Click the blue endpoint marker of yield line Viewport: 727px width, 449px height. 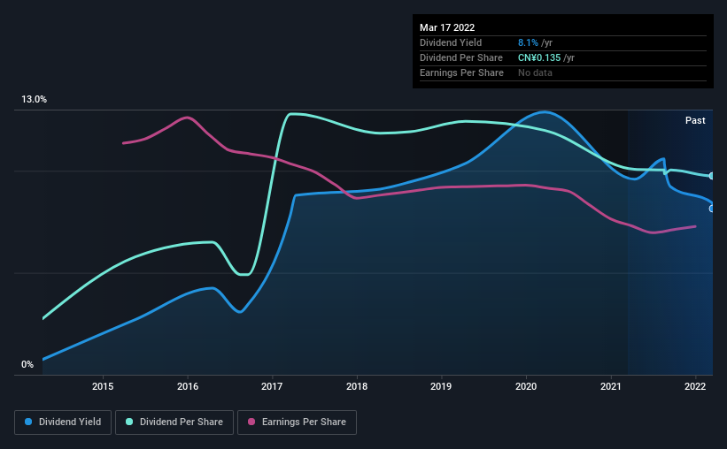[x=712, y=209]
